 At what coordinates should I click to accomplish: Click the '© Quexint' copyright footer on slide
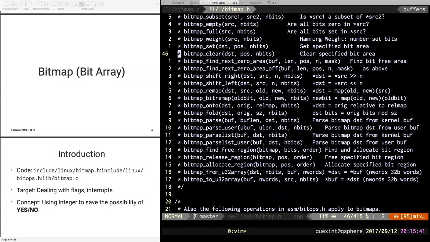tap(23, 130)
